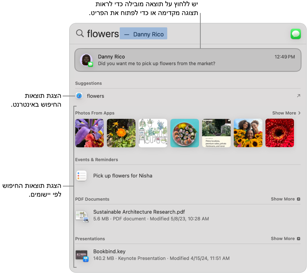Click the arrow icon on flowers suggestion row
The width and height of the screenshot is (307, 273).
click(298, 96)
